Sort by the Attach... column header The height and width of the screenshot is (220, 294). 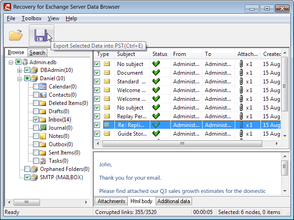(248, 54)
